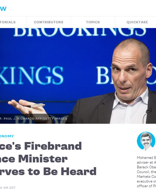Click the author name starting with Mohamed

tap(146, 158)
